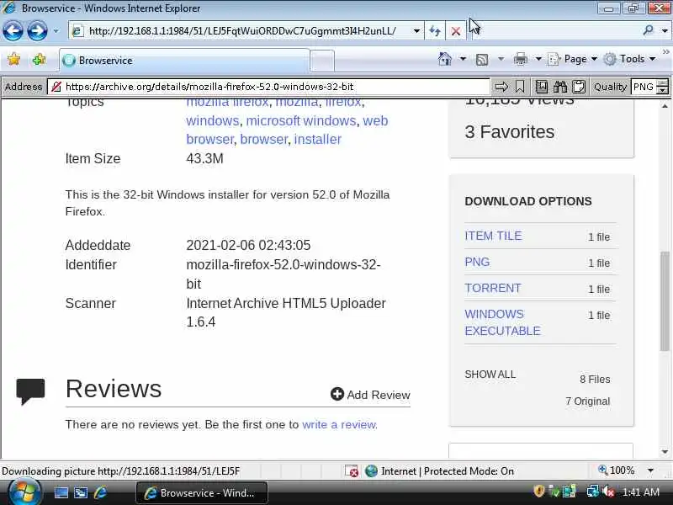
Task: Expand the Home button dropdown arrow
Action: coord(463,59)
